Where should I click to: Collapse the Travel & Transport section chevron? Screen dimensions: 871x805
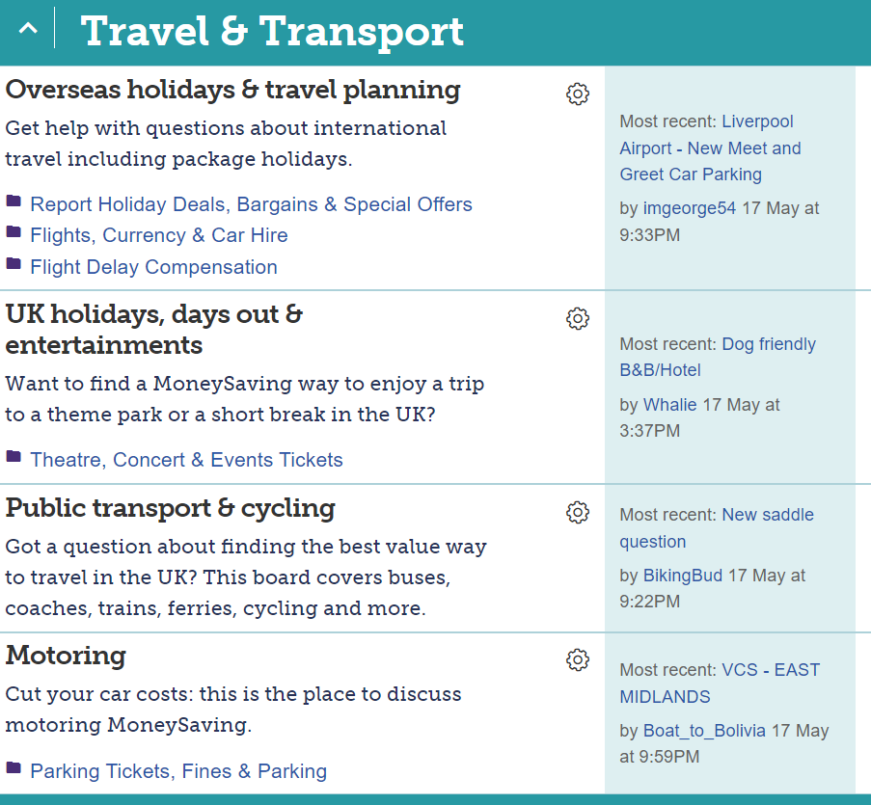[x=28, y=28]
